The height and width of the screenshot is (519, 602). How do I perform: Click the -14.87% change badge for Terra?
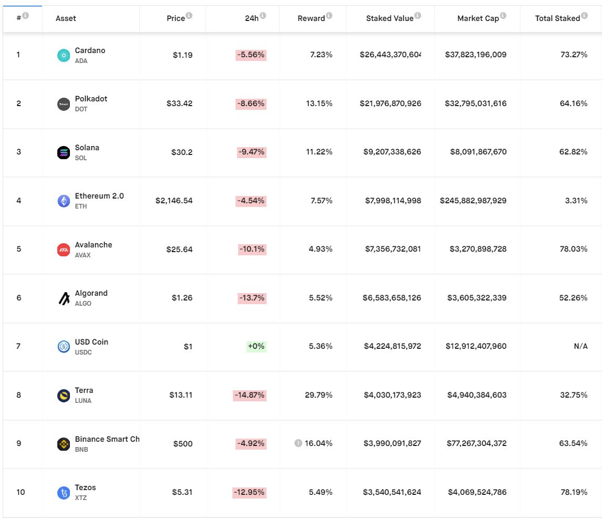[x=250, y=395]
